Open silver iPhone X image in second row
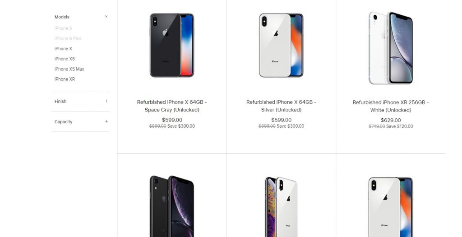The height and width of the screenshot is (237, 462). (x=391, y=207)
